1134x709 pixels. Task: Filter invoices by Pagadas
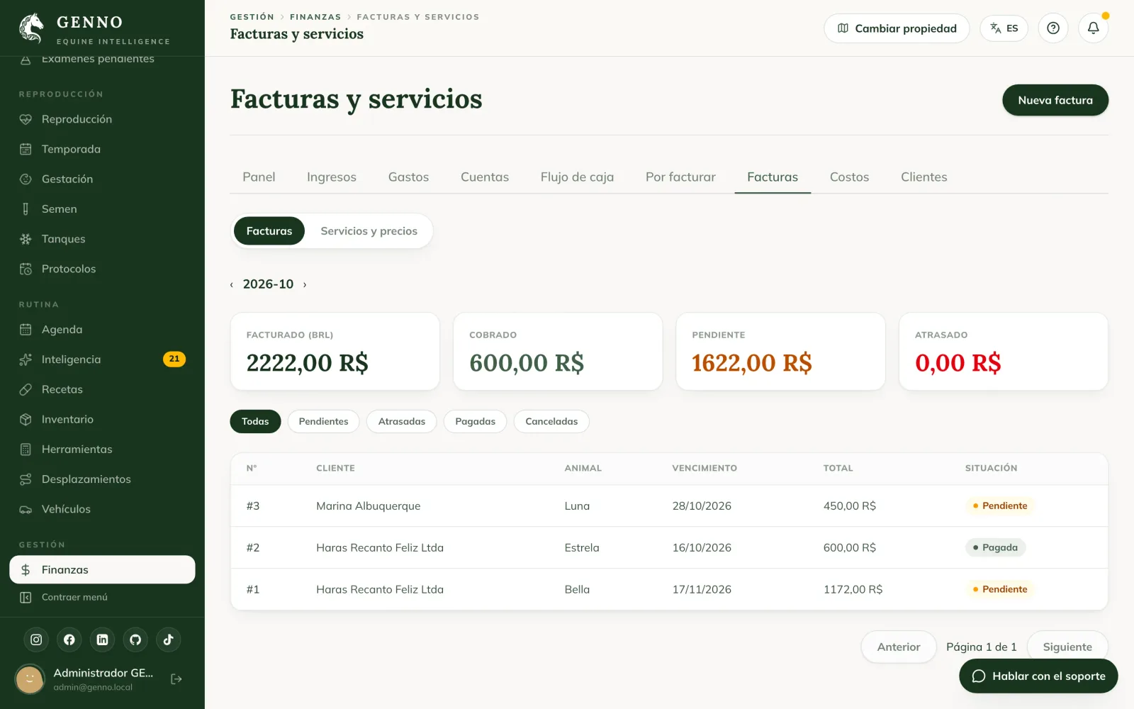(475, 421)
